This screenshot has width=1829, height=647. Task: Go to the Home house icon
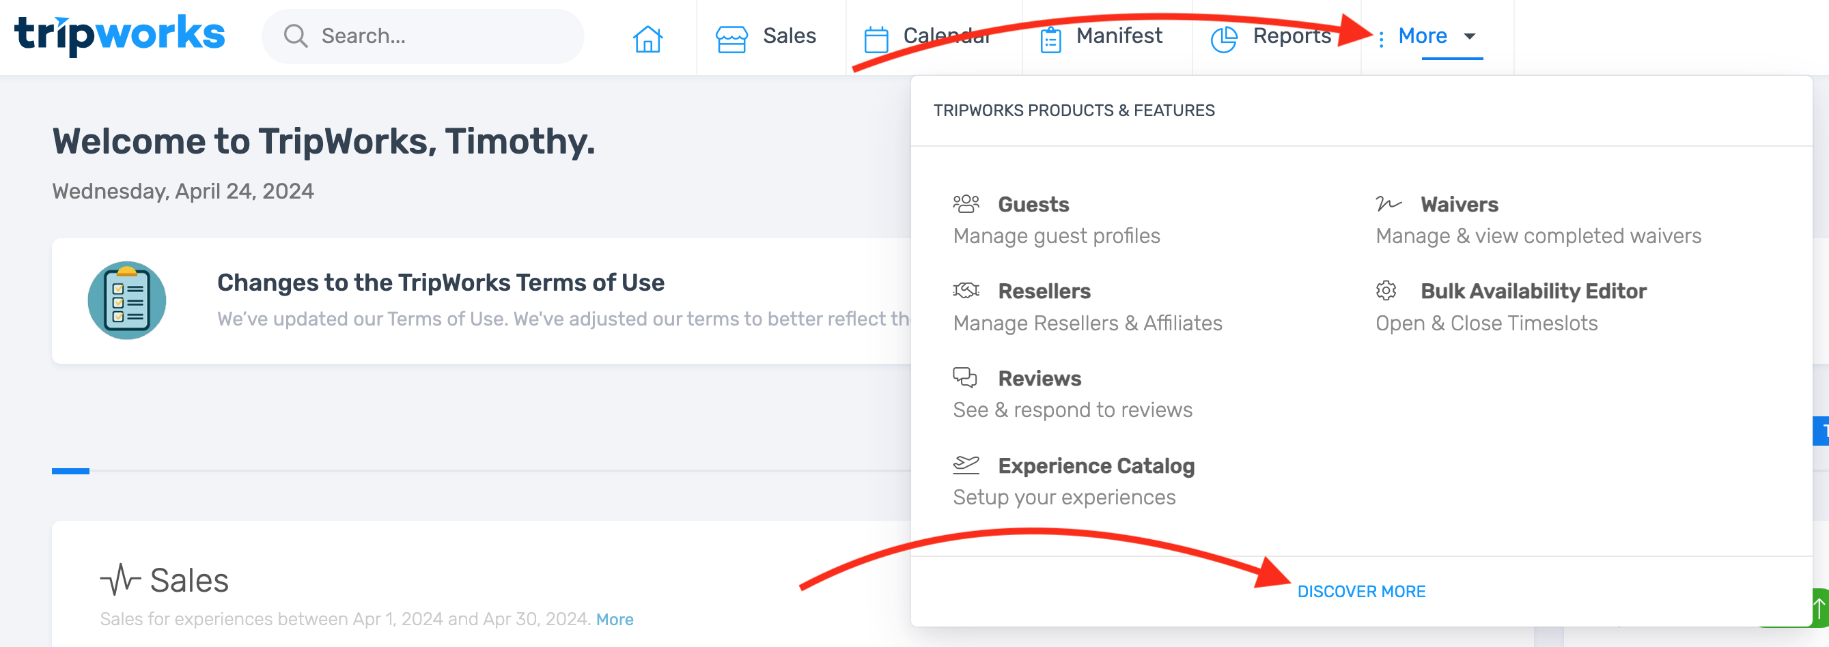[647, 38]
